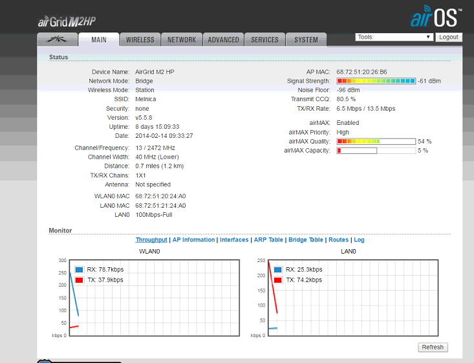Click the AP MAC value 68:72:51:20:26:B6
Screen dimensions: 474x363
coord(361,72)
